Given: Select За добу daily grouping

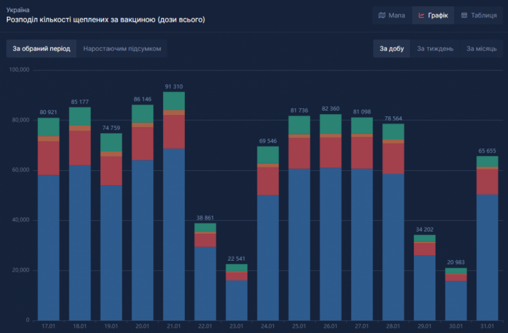Looking at the screenshot, I should (391, 49).
